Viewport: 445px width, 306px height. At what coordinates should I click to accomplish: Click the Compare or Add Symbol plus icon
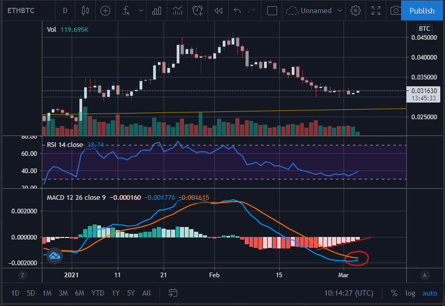(105, 11)
